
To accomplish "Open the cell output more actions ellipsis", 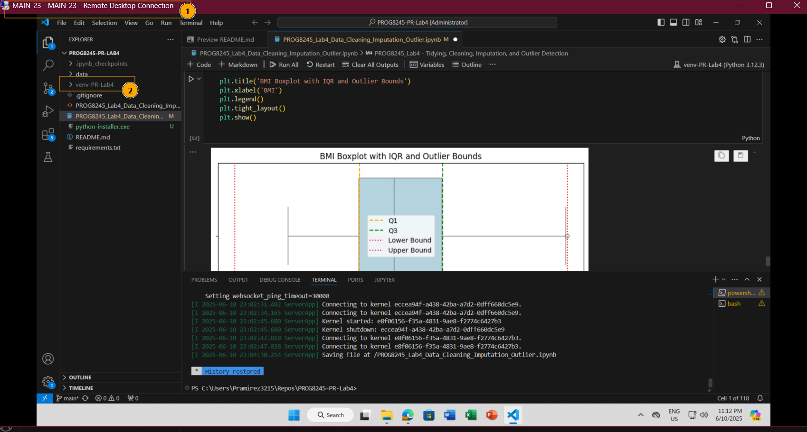I will click(193, 152).
